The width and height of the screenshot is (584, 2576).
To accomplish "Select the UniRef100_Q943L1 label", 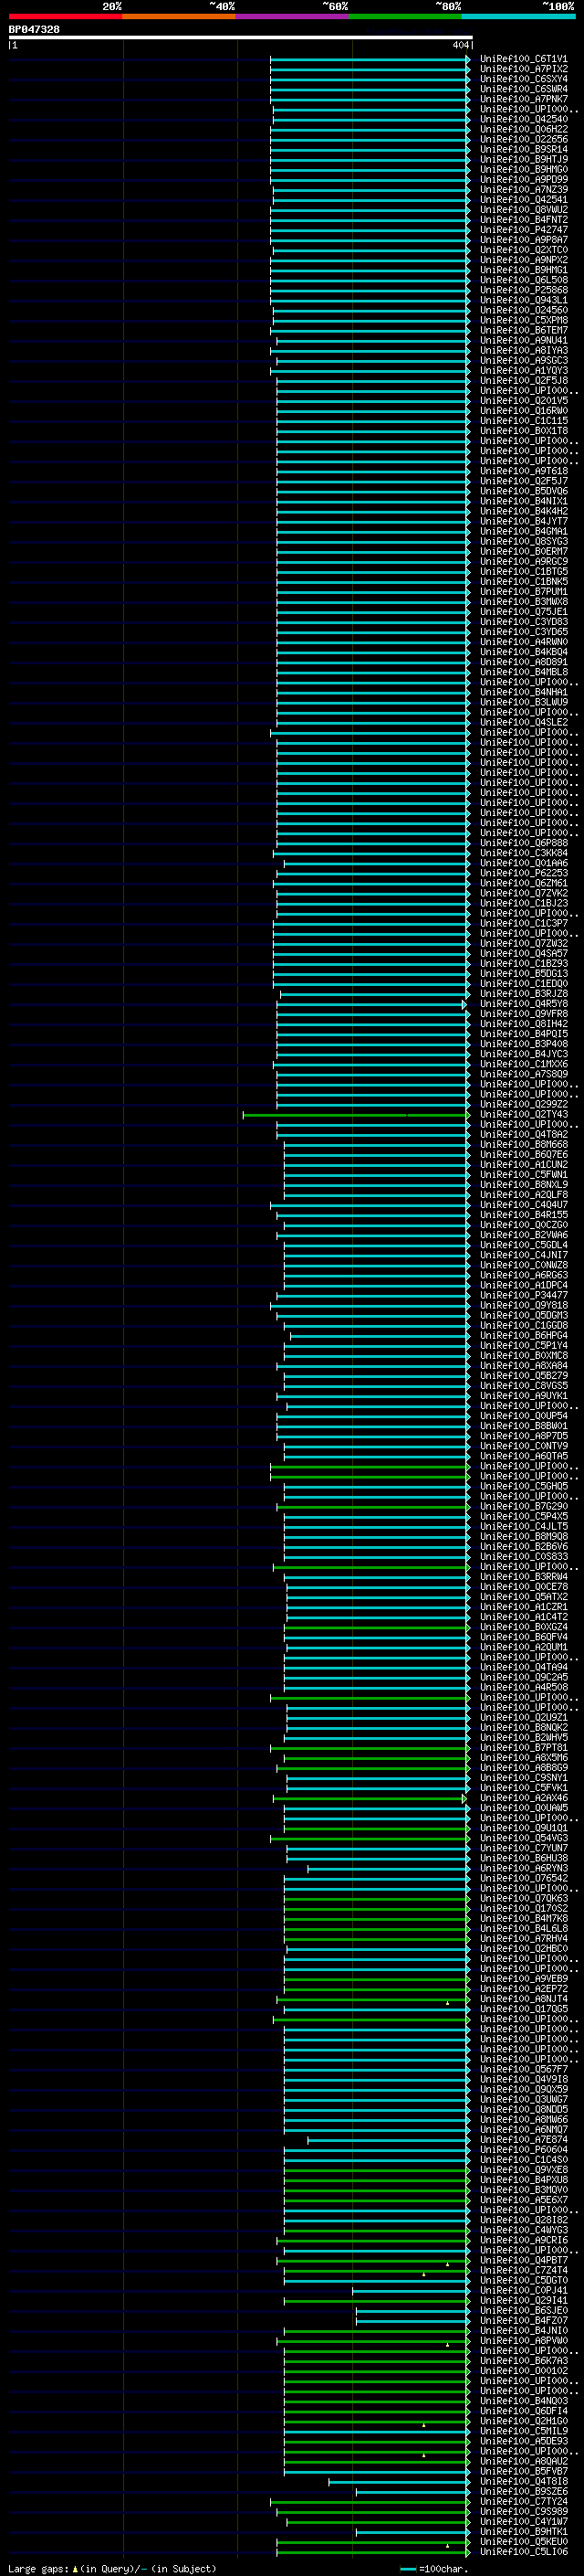I will (x=524, y=300).
